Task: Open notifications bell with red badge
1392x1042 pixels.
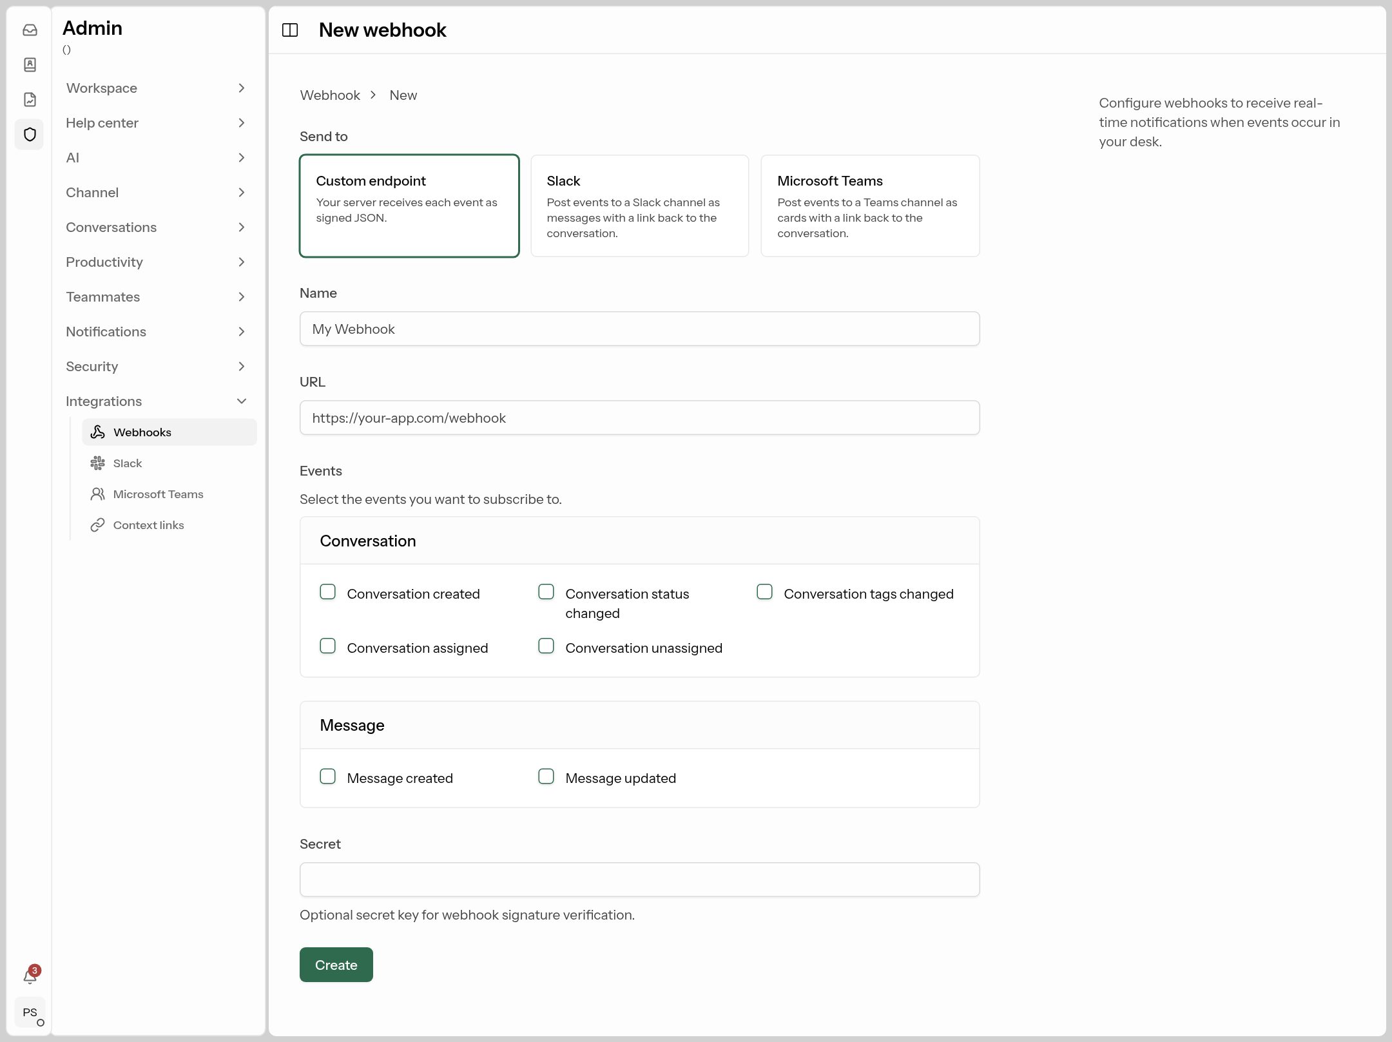Action: (x=30, y=975)
